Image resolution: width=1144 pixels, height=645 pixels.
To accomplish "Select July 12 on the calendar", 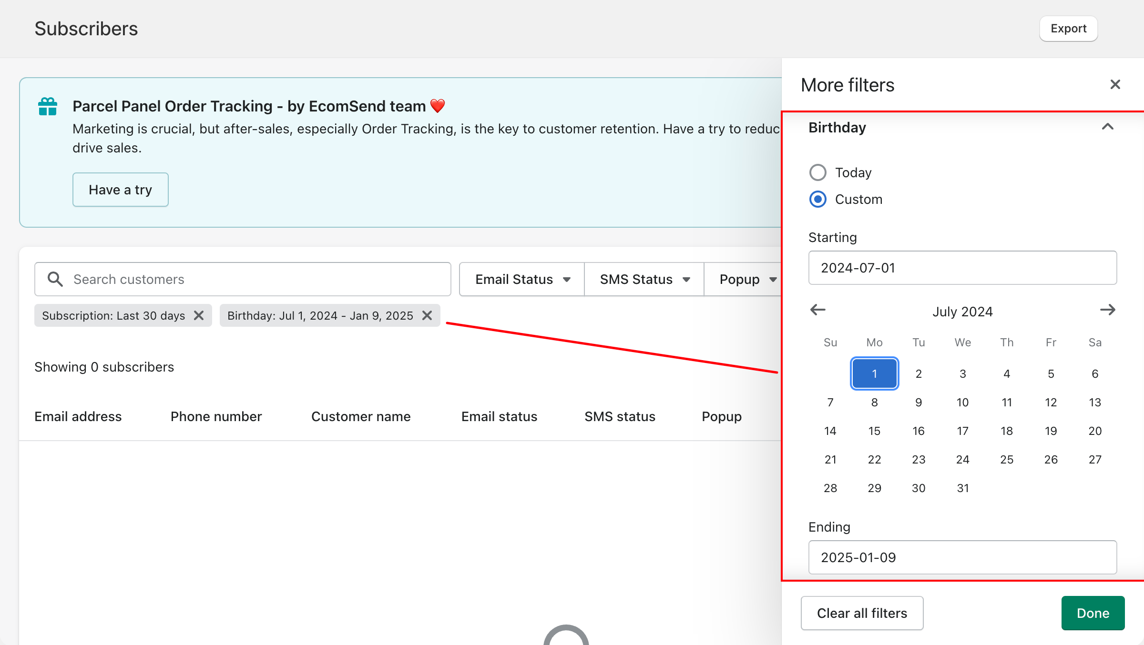I will (x=1051, y=402).
